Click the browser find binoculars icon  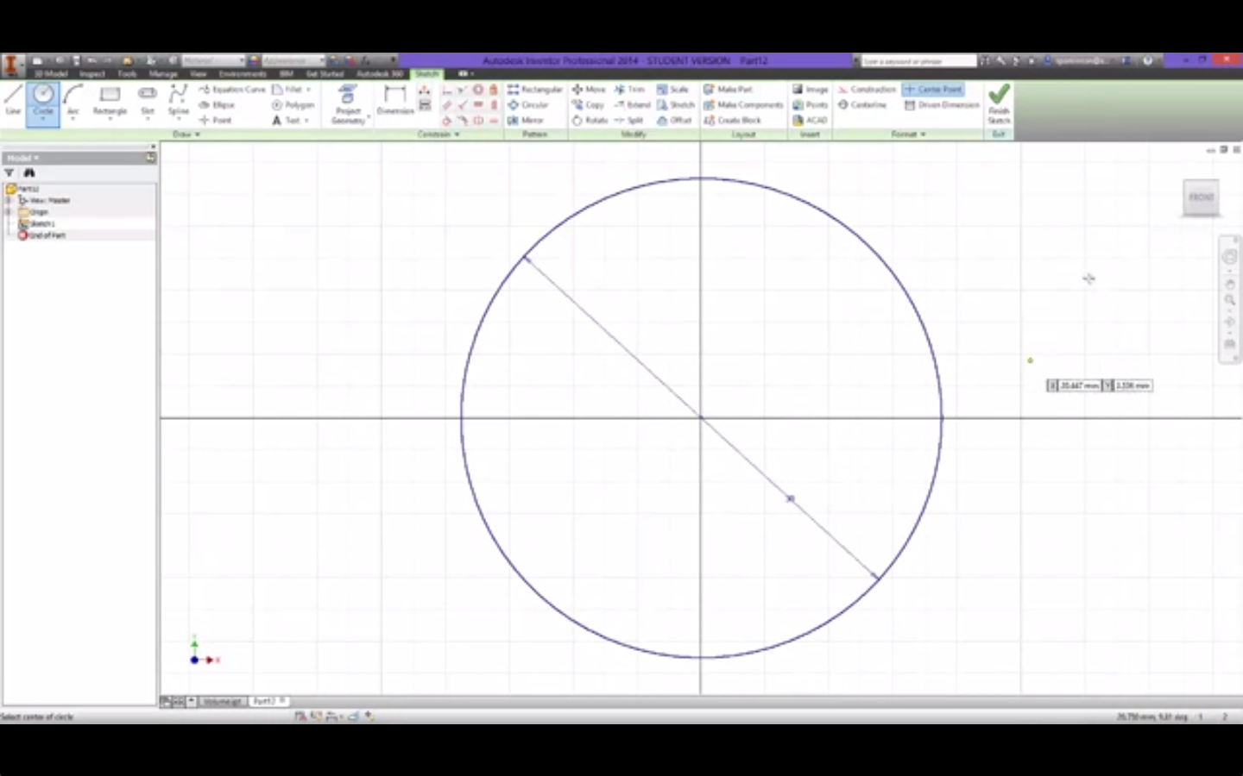(x=28, y=173)
